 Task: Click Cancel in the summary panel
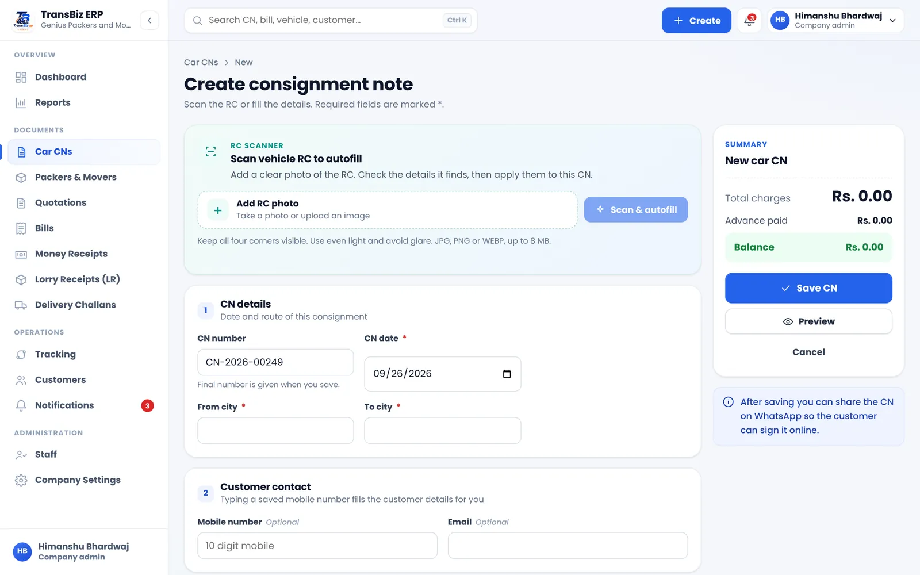click(x=808, y=352)
